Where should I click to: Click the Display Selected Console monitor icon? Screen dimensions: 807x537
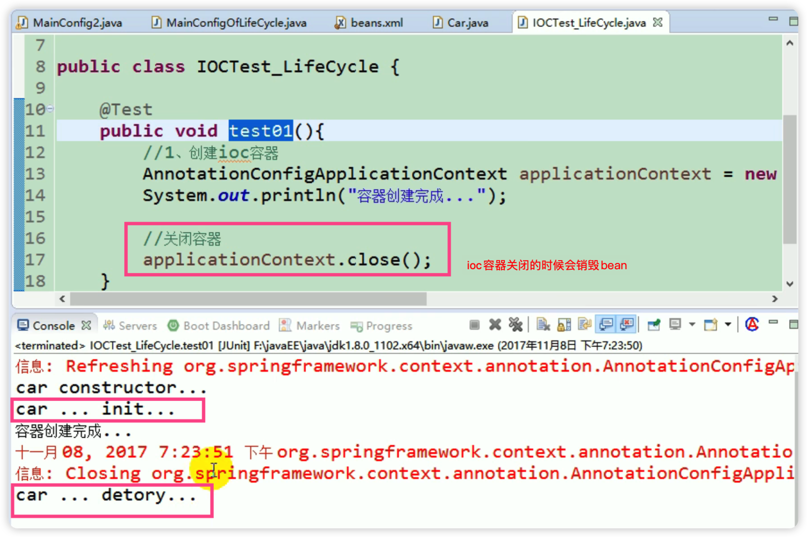click(675, 325)
